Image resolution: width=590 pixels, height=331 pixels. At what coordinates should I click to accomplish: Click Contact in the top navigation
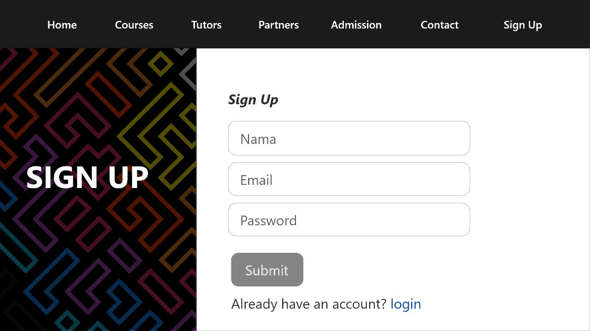click(x=440, y=25)
